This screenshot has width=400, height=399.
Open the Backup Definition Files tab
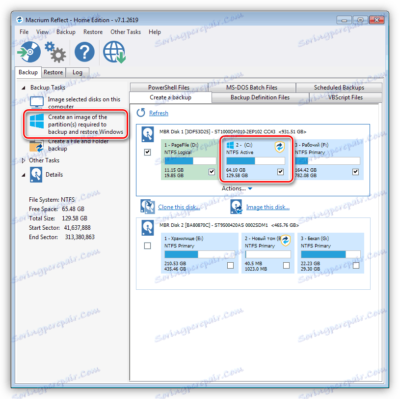(260, 97)
